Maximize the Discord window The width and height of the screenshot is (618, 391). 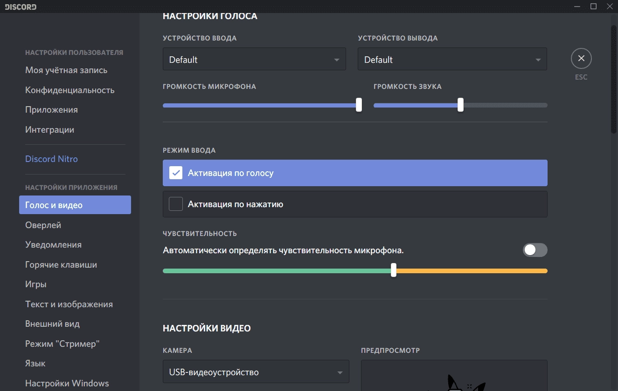pyautogui.click(x=593, y=7)
